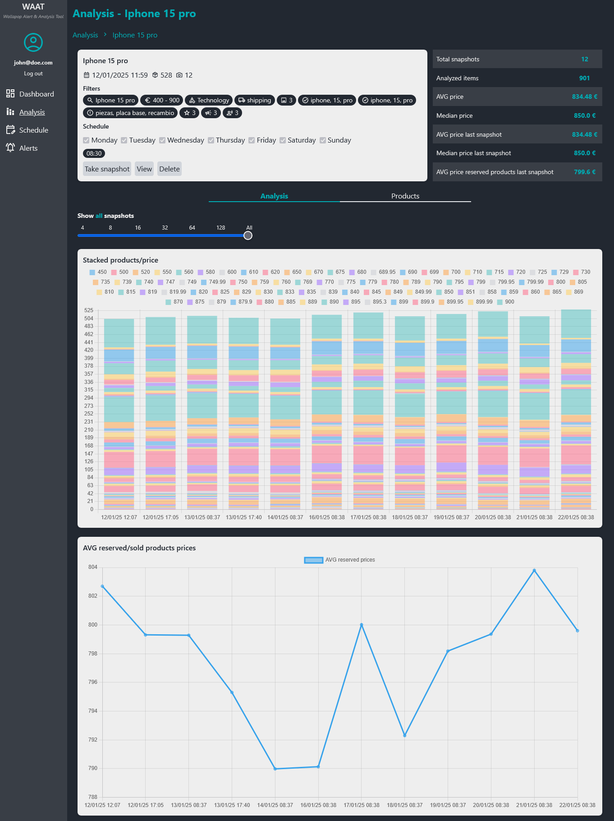
Task: Click the camera icon next to 12
Action: tap(179, 75)
